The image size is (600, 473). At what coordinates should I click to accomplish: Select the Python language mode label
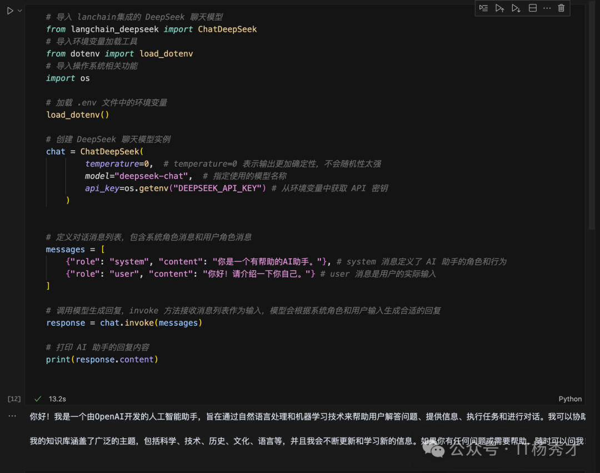click(x=570, y=399)
